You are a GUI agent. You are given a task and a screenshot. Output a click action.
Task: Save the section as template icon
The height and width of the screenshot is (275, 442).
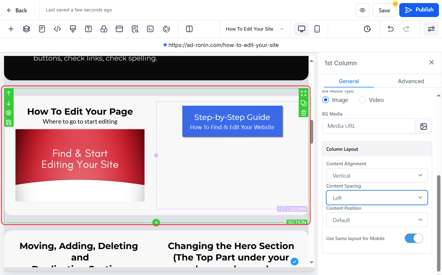[x=9, y=122]
